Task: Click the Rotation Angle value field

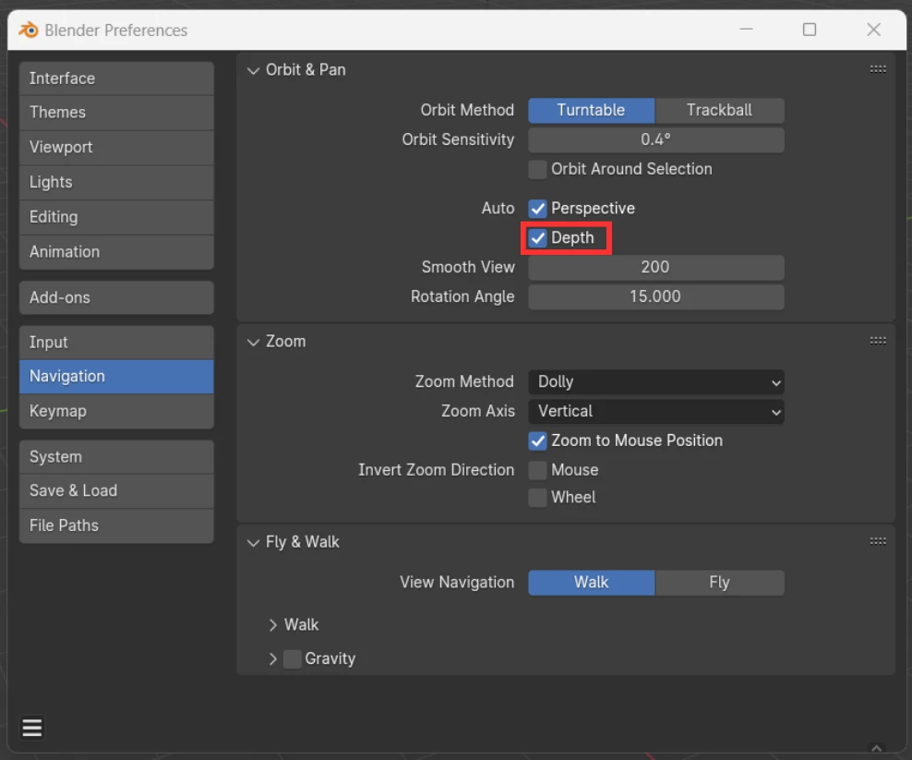Action: click(656, 296)
